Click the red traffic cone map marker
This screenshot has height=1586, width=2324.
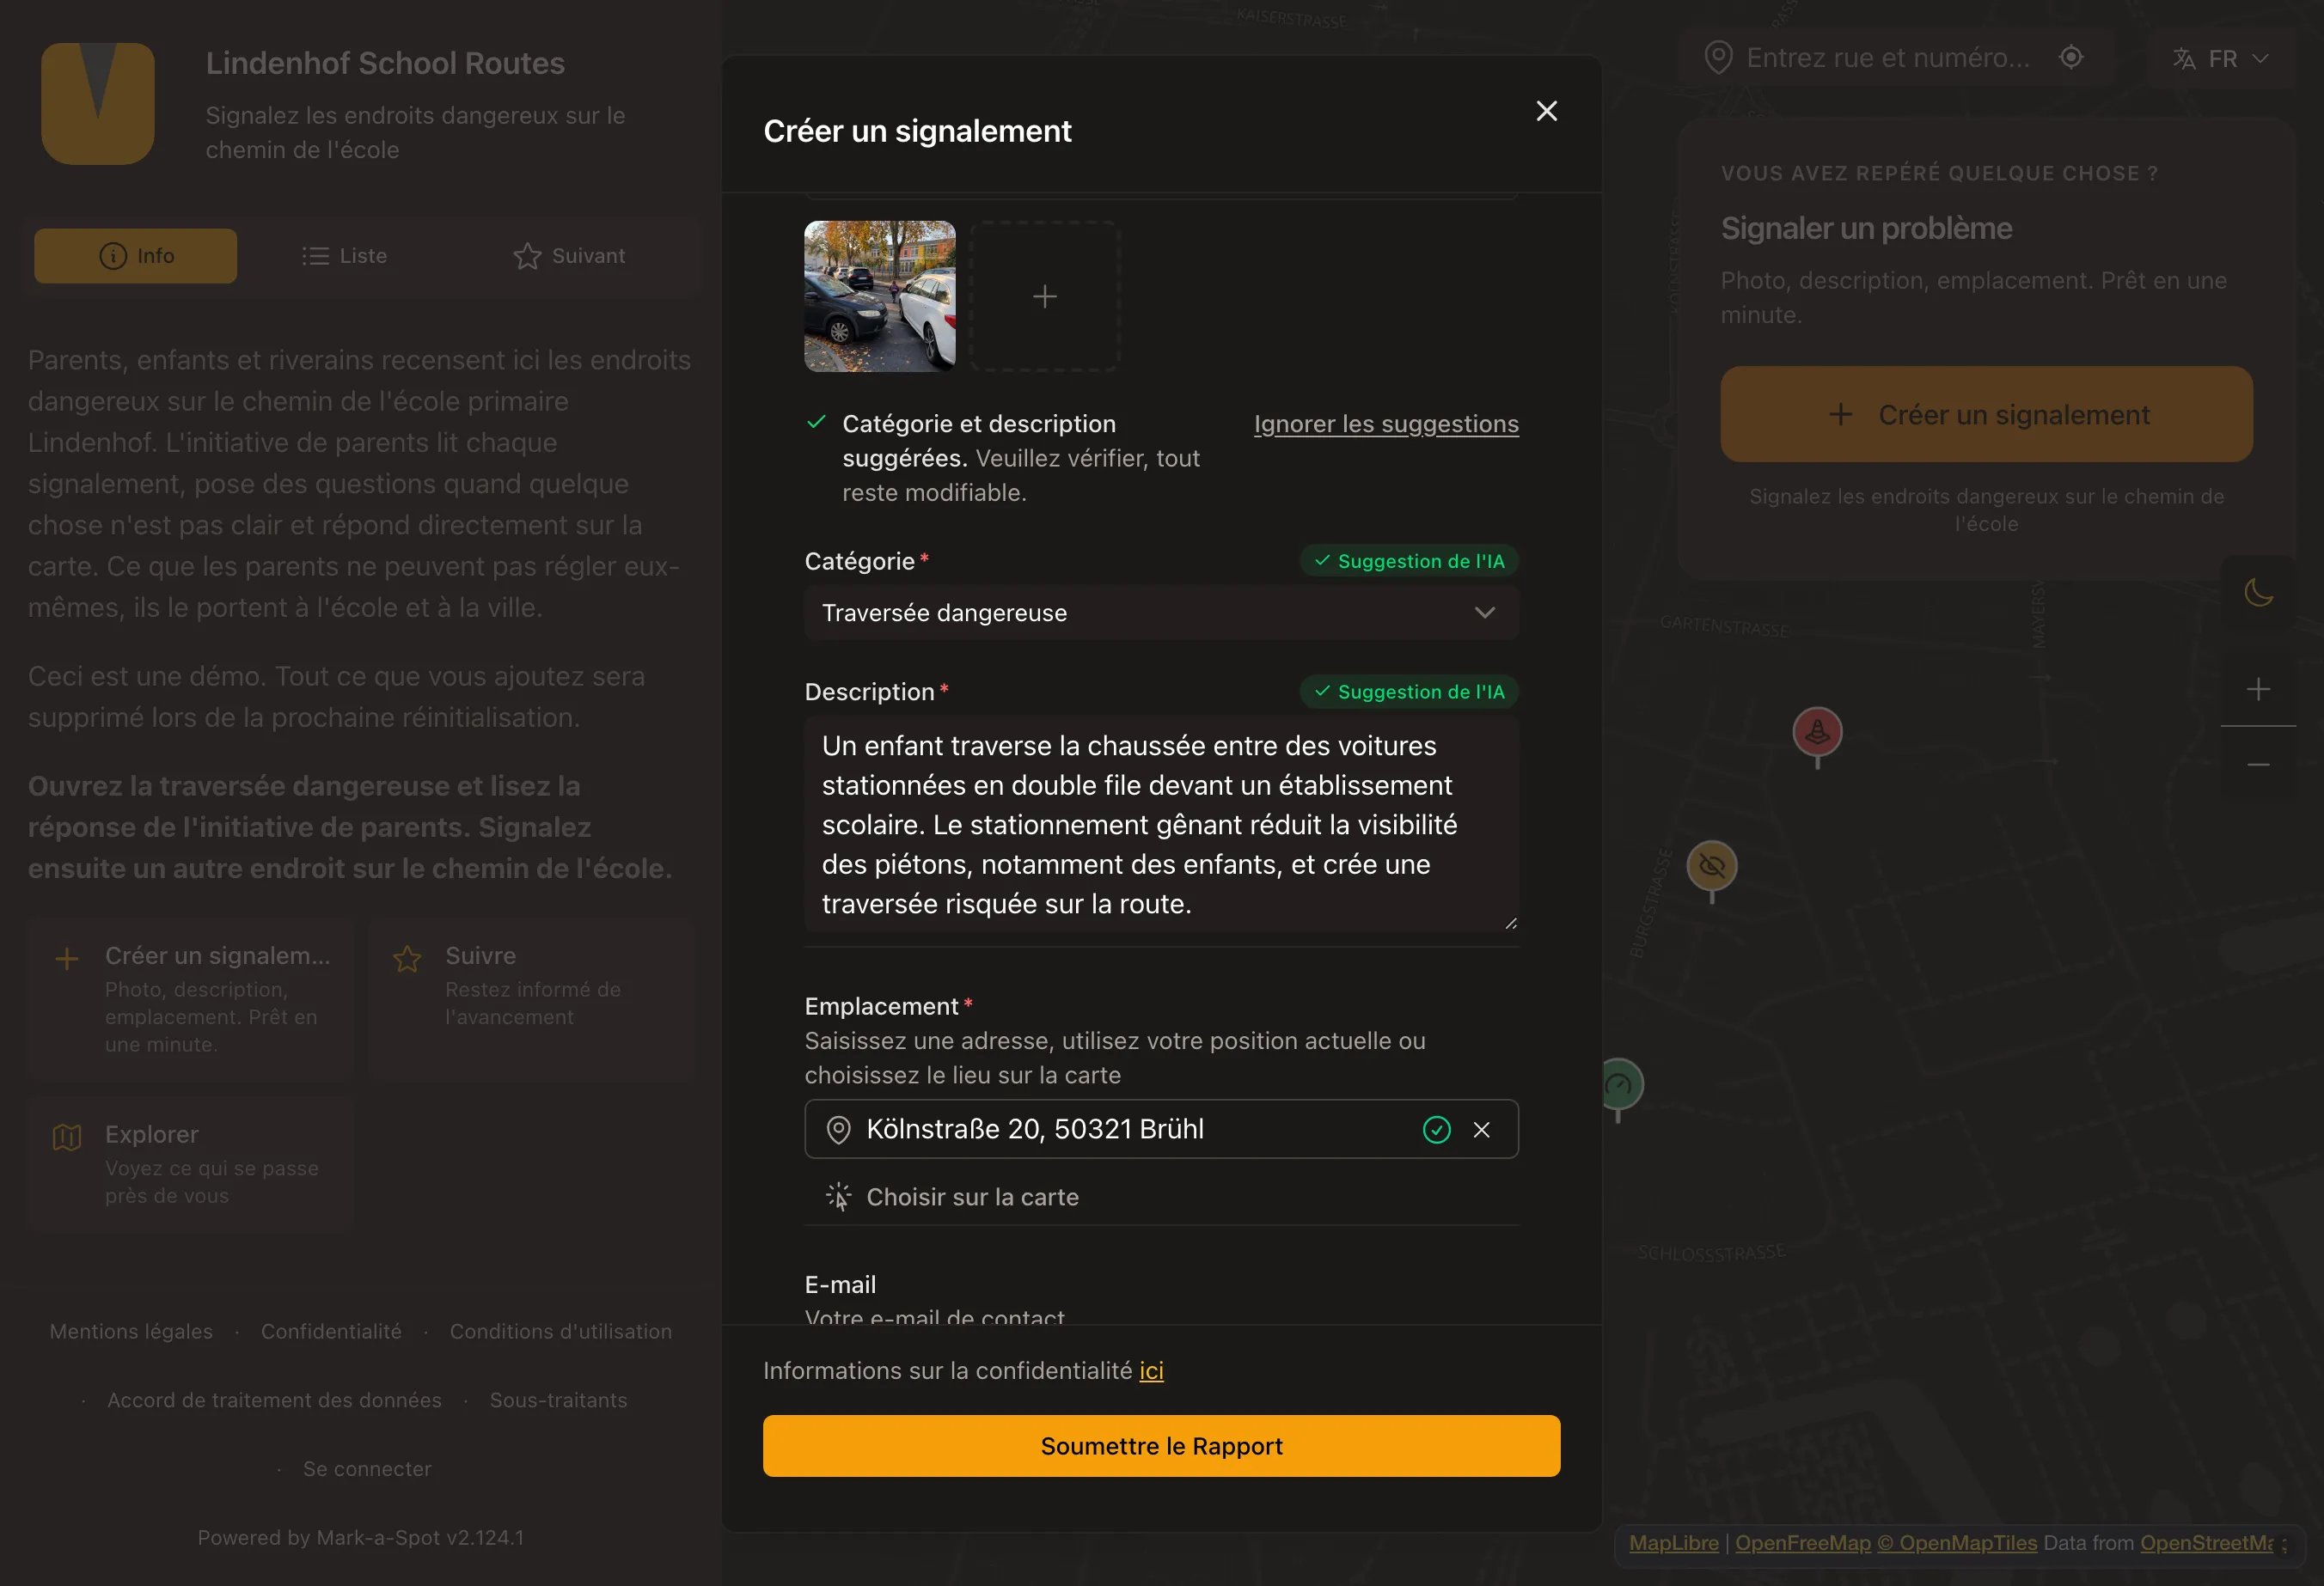coord(1816,733)
